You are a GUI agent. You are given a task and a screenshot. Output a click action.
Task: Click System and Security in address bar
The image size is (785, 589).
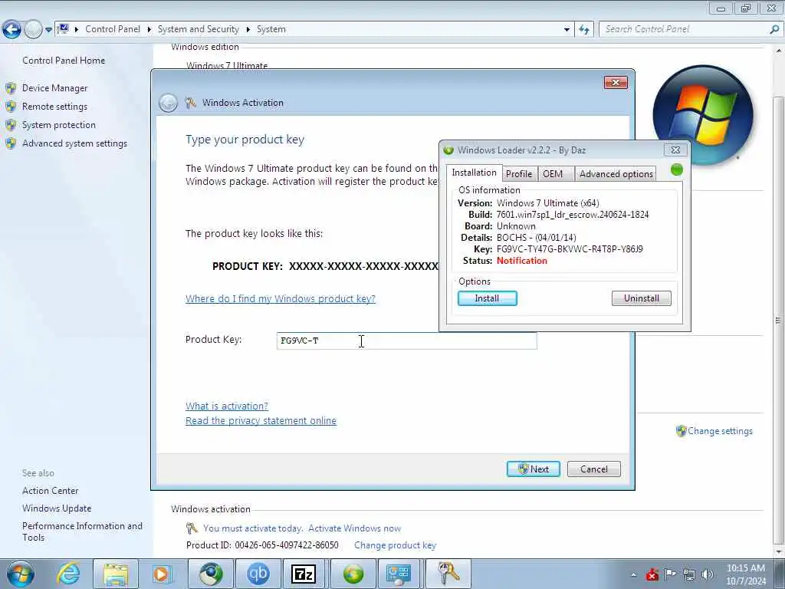click(x=199, y=29)
